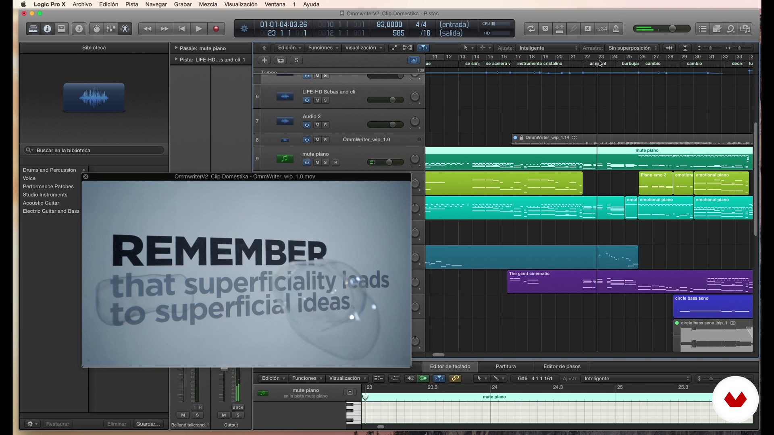The width and height of the screenshot is (774, 435).
Task: Open the Mezcla menu
Action: 208,4
